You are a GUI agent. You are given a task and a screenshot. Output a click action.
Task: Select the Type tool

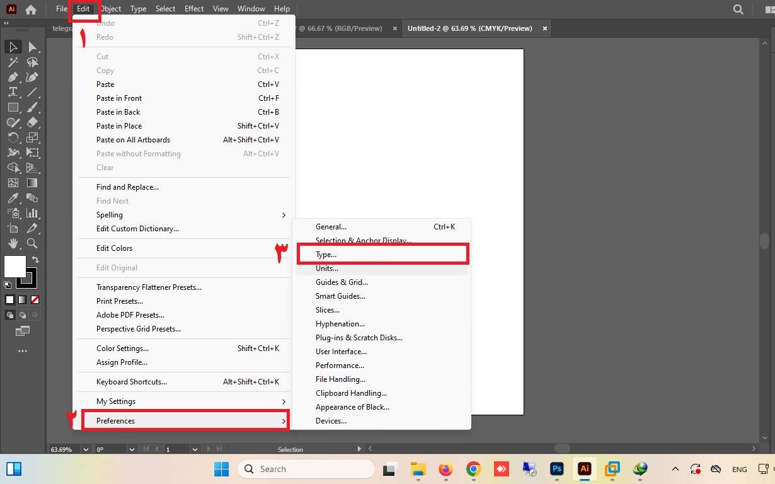click(x=13, y=93)
